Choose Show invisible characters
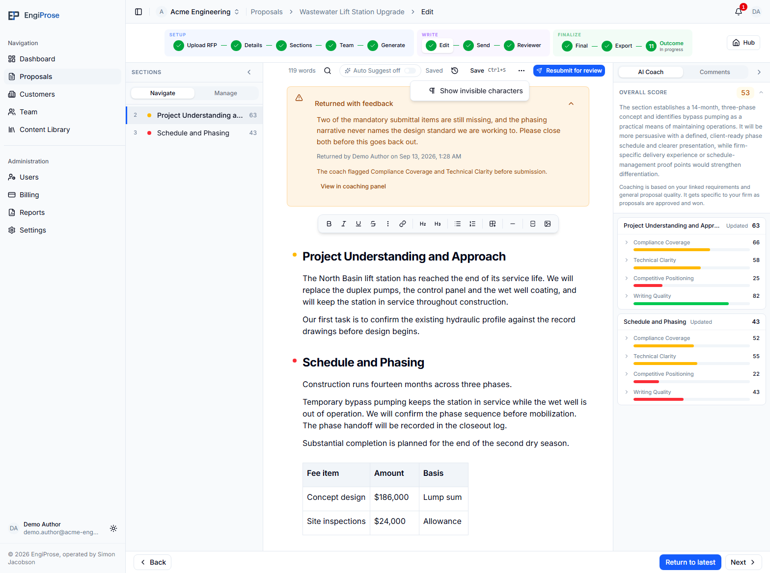This screenshot has width=770, height=573. pos(470,91)
